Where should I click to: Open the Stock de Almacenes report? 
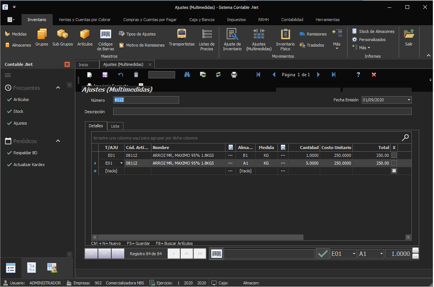click(374, 31)
